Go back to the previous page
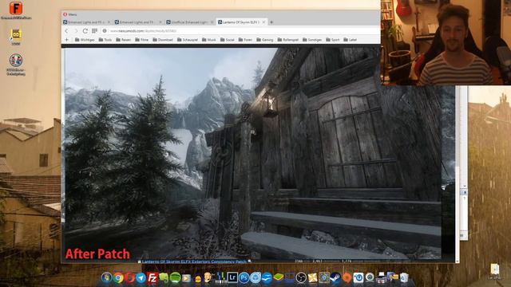 coord(67,31)
